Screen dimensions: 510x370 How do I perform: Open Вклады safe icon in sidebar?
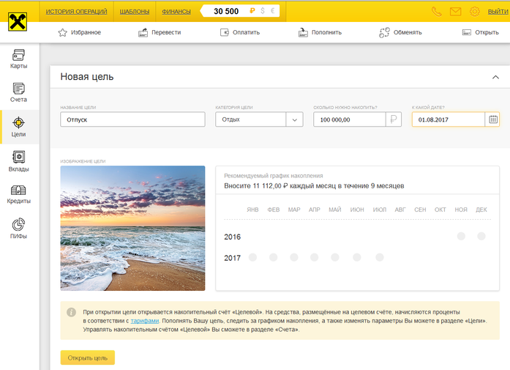coord(19,161)
